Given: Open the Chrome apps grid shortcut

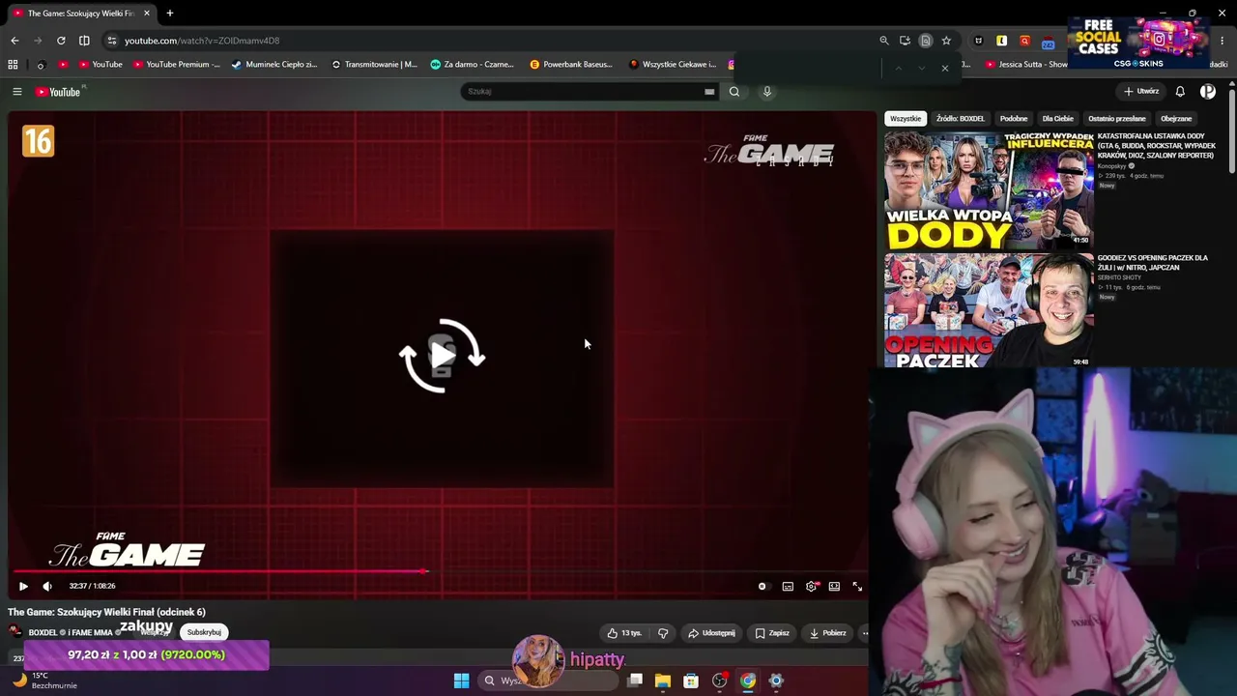Looking at the screenshot, I should [x=13, y=65].
